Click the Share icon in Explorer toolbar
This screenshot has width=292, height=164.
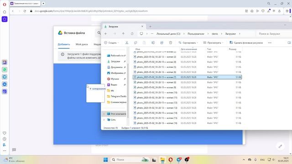click(x=162, y=43)
